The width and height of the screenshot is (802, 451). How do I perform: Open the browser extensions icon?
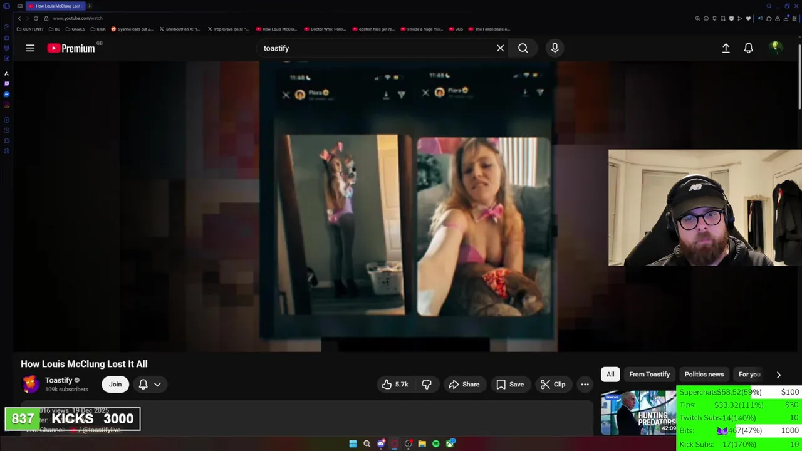769,18
